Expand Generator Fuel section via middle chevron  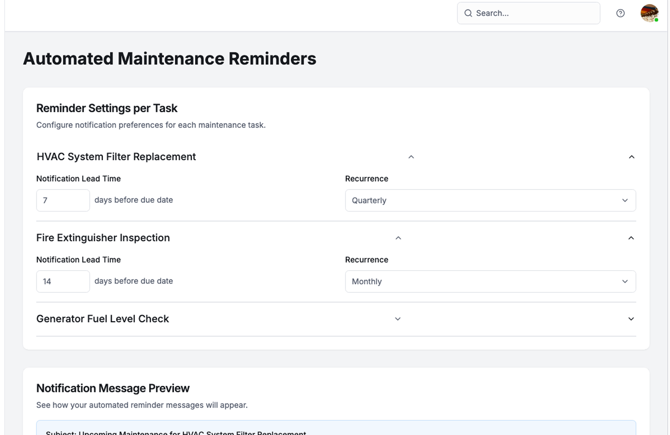pyautogui.click(x=397, y=319)
